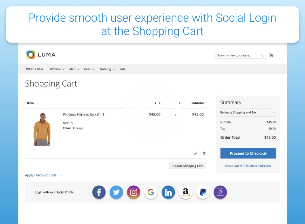The width and height of the screenshot is (305, 224).
Task: Log in with the Twitter icon
Action: pos(116,192)
